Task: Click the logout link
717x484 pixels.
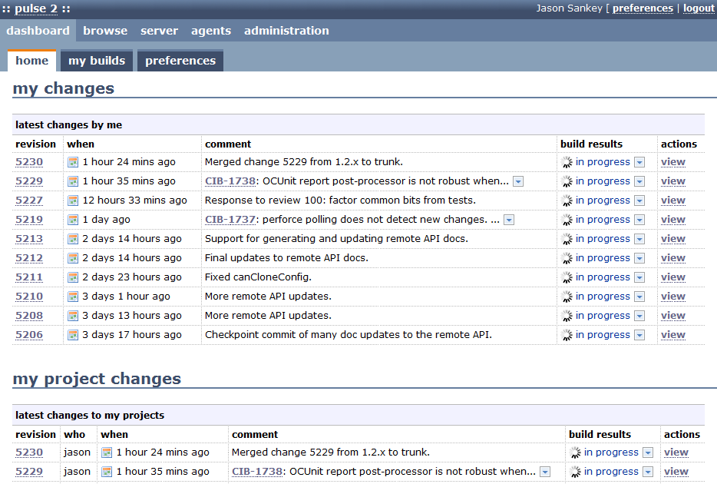Action: click(x=699, y=8)
